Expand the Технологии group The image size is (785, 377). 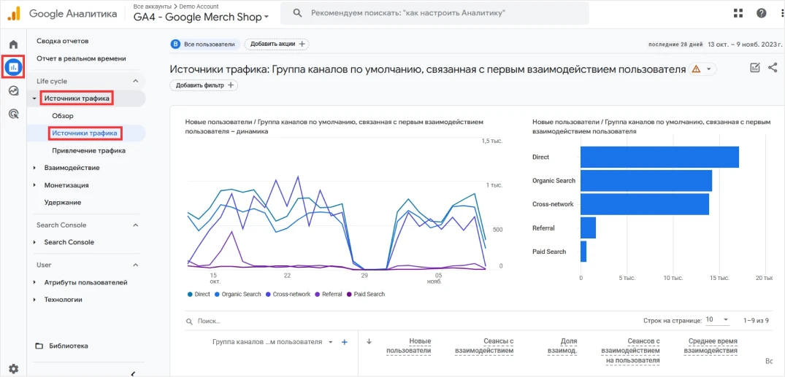34,300
